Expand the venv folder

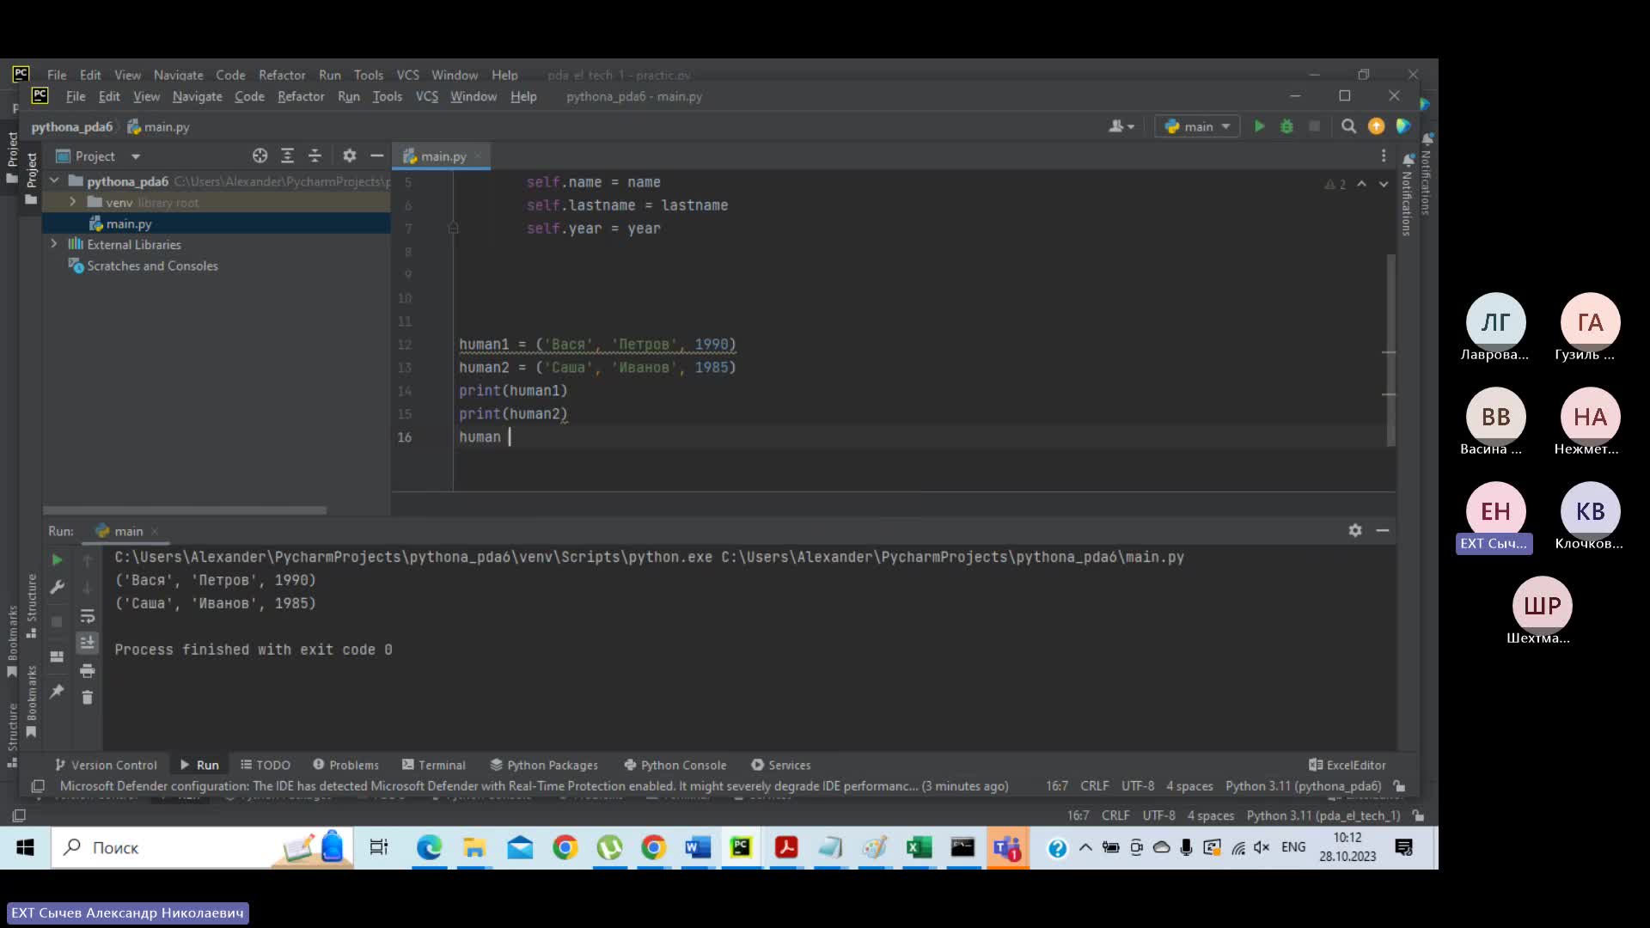73,202
